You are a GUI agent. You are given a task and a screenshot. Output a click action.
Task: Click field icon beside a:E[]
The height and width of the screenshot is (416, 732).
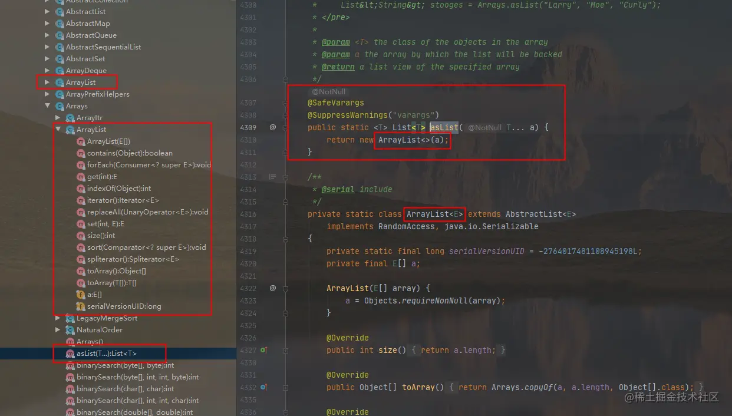(x=81, y=295)
